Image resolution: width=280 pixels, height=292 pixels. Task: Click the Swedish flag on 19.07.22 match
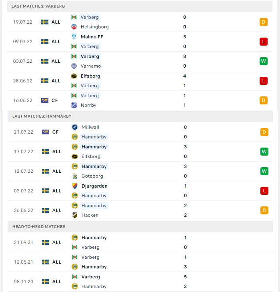coord(45,22)
